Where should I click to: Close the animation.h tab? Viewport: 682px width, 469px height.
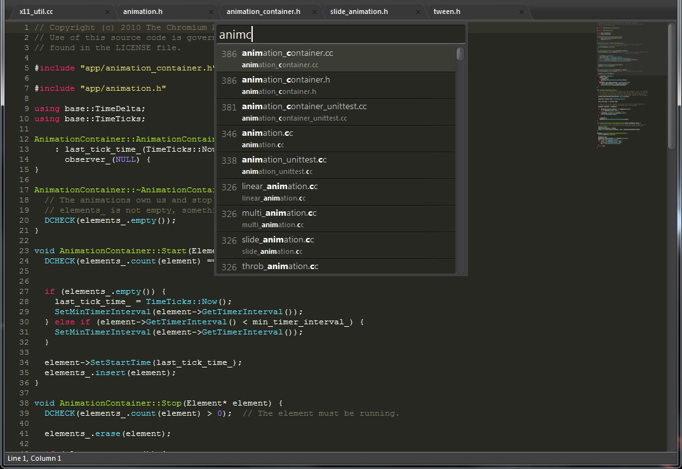click(210, 12)
